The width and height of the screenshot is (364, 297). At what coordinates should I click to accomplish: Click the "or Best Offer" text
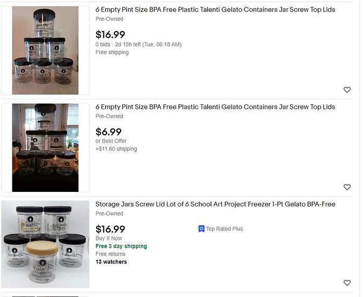point(111,141)
